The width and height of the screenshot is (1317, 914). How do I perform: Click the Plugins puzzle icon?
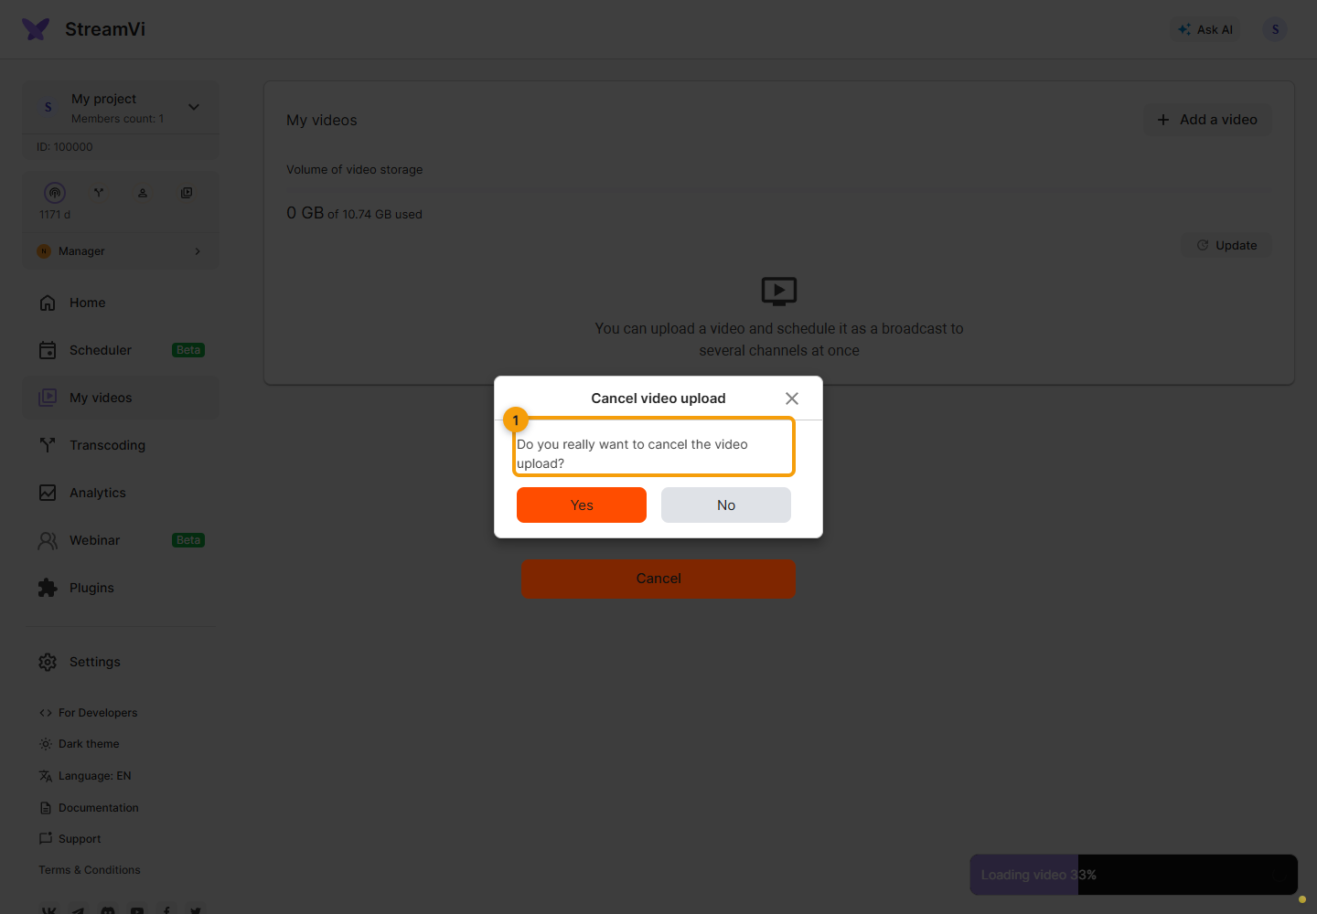pyautogui.click(x=48, y=588)
